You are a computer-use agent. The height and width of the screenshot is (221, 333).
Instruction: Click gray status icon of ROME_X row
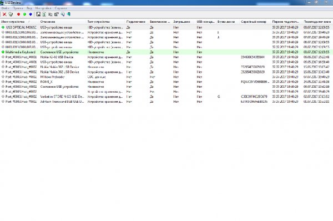[x=3, y=82]
